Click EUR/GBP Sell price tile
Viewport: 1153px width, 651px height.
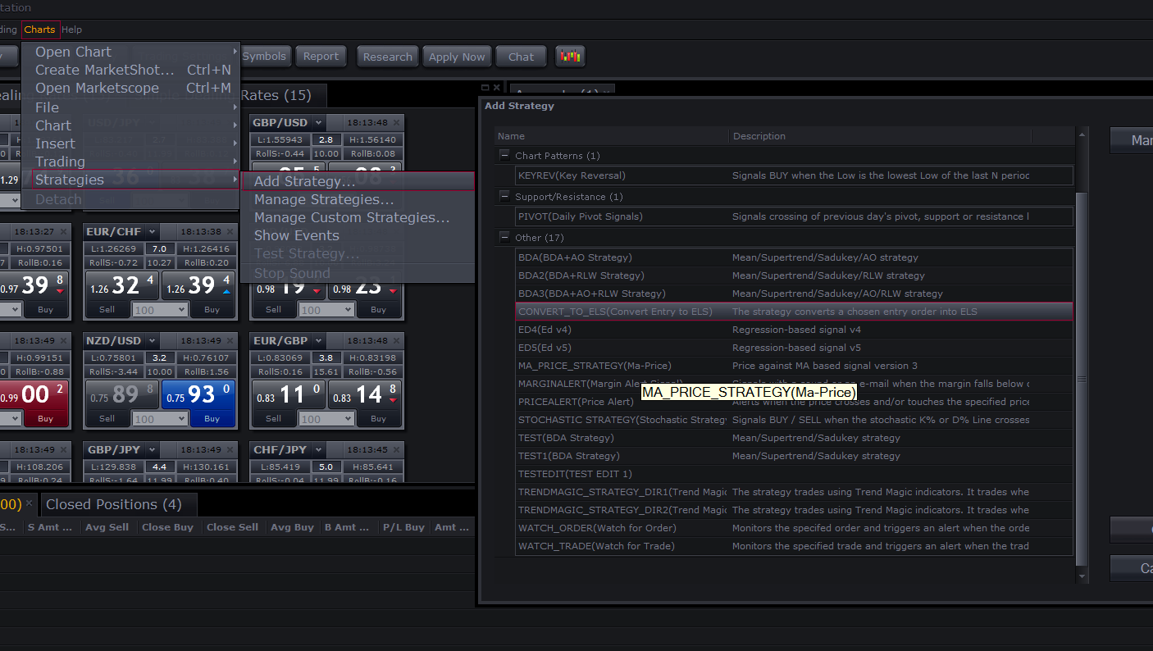click(286, 395)
